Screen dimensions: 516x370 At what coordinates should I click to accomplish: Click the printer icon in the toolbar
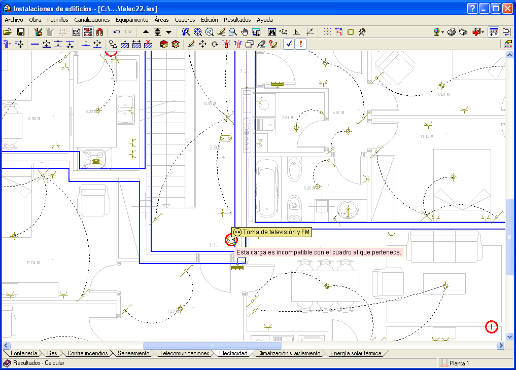coord(451,32)
